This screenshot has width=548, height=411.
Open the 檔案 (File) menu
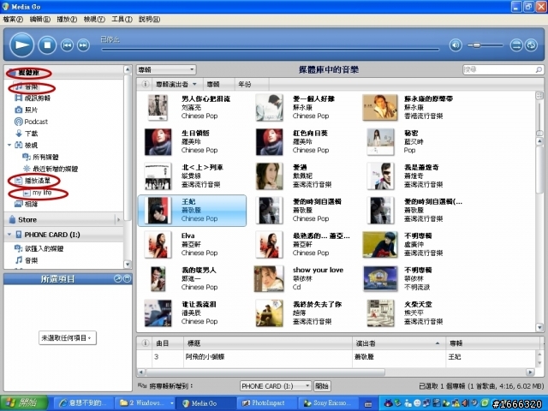click(13, 19)
